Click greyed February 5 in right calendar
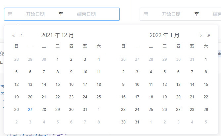 coord(206,122)
